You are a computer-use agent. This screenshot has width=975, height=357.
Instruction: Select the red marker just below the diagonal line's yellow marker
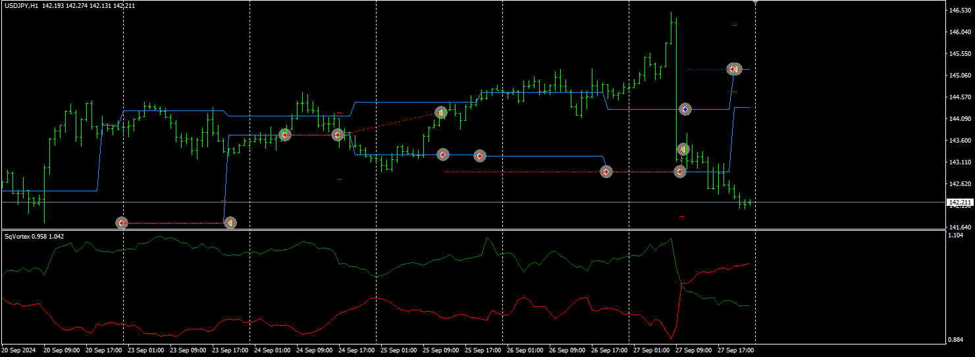(443, 155)
